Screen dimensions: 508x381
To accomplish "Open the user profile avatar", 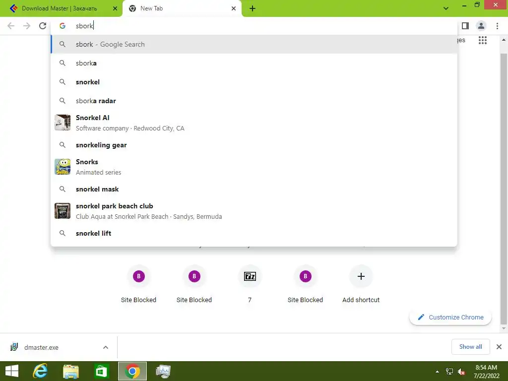I will coord(481,26).
